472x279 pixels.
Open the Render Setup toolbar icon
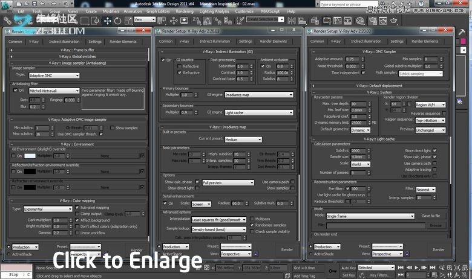click(373, 21)
